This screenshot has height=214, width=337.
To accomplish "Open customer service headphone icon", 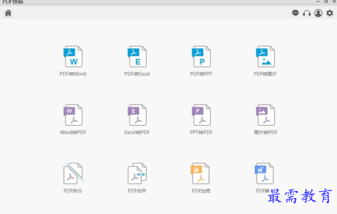I will (x=307, y=13).
